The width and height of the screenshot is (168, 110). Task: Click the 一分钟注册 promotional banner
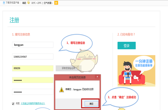(x=136, y=71)
